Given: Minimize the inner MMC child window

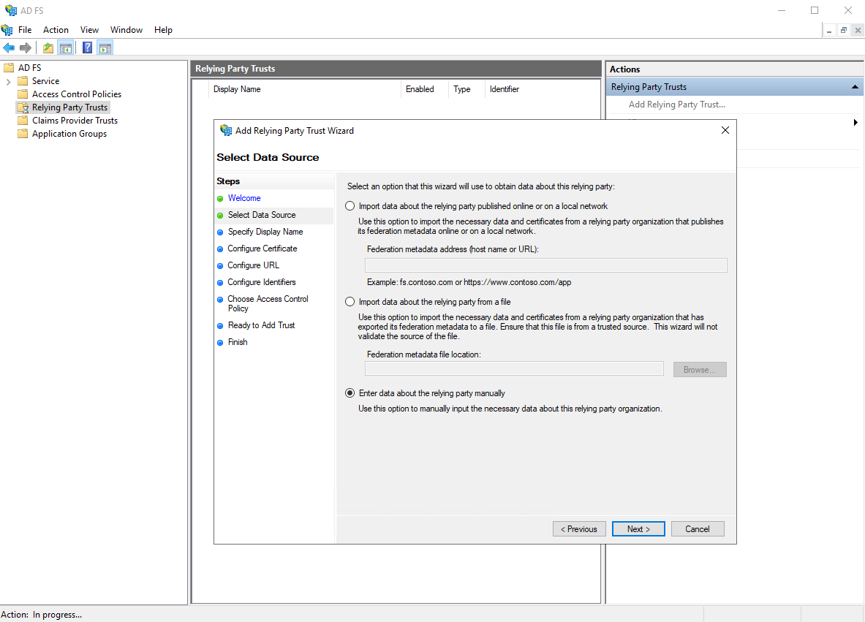Looking at the screenshot, I should coord(829,31).
